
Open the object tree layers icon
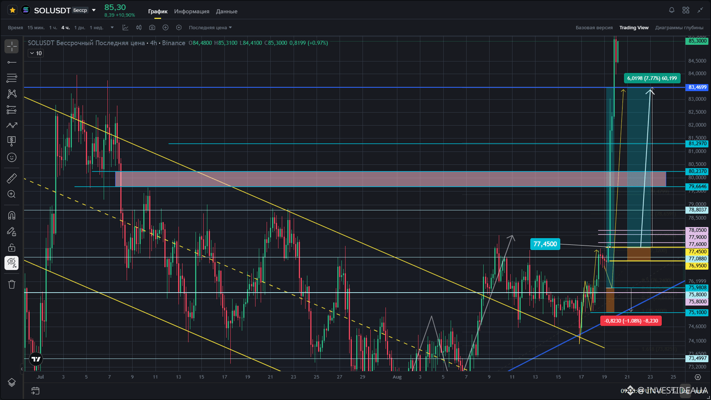click(12, 383)
